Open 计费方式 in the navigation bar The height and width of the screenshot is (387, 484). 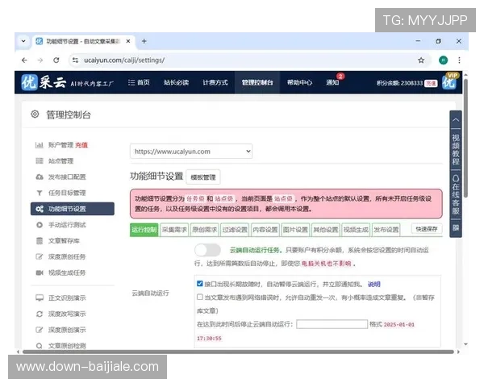(x=215, y=82)
